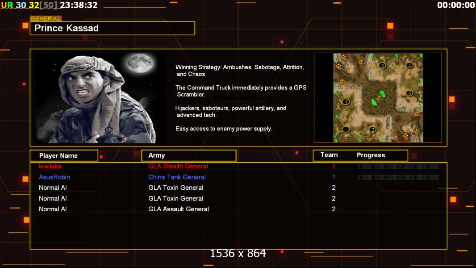Click the 23:38:32 clock at top left

pyautogui.click(x=79, y=5)
